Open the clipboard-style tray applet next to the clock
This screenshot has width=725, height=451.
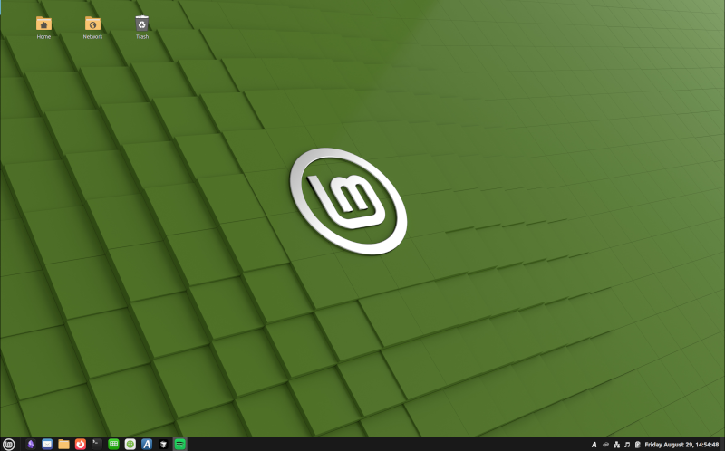click(x=638, y=445)
